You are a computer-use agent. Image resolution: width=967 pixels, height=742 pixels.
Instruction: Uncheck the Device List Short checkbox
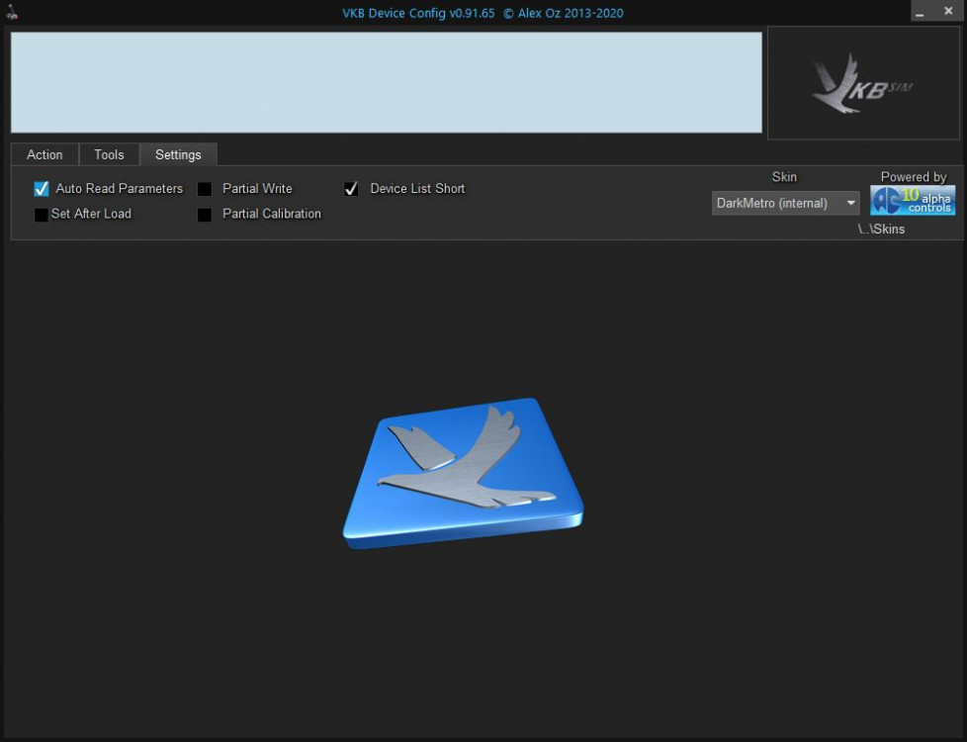click(352, 189)
